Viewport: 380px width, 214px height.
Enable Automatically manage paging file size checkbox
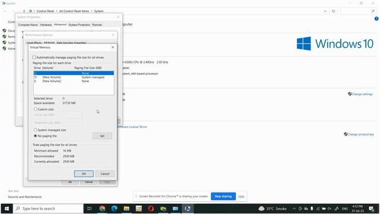pos(34,57)
